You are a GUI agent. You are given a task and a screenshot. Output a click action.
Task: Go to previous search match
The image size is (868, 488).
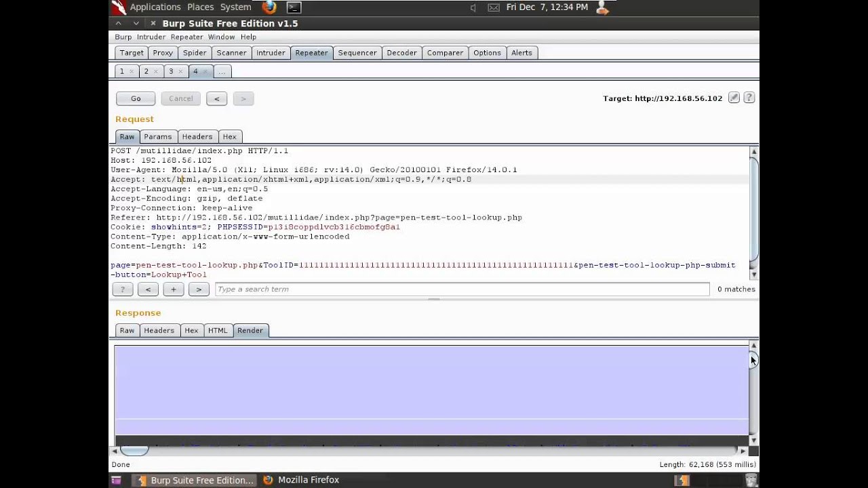click(148, 289)
